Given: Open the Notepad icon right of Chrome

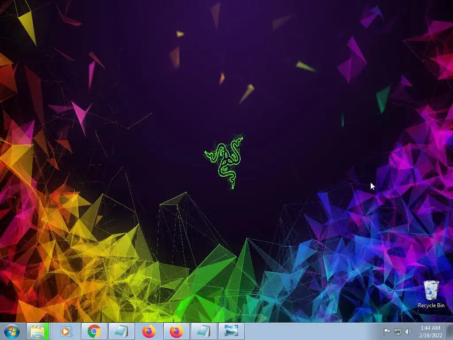Looking at the screenshot, I should point(122,331).
